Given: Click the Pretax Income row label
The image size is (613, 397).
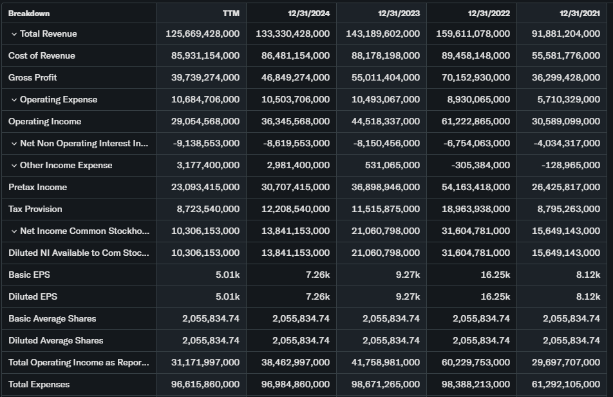Looking at the screenshot, I should (37, 187).
